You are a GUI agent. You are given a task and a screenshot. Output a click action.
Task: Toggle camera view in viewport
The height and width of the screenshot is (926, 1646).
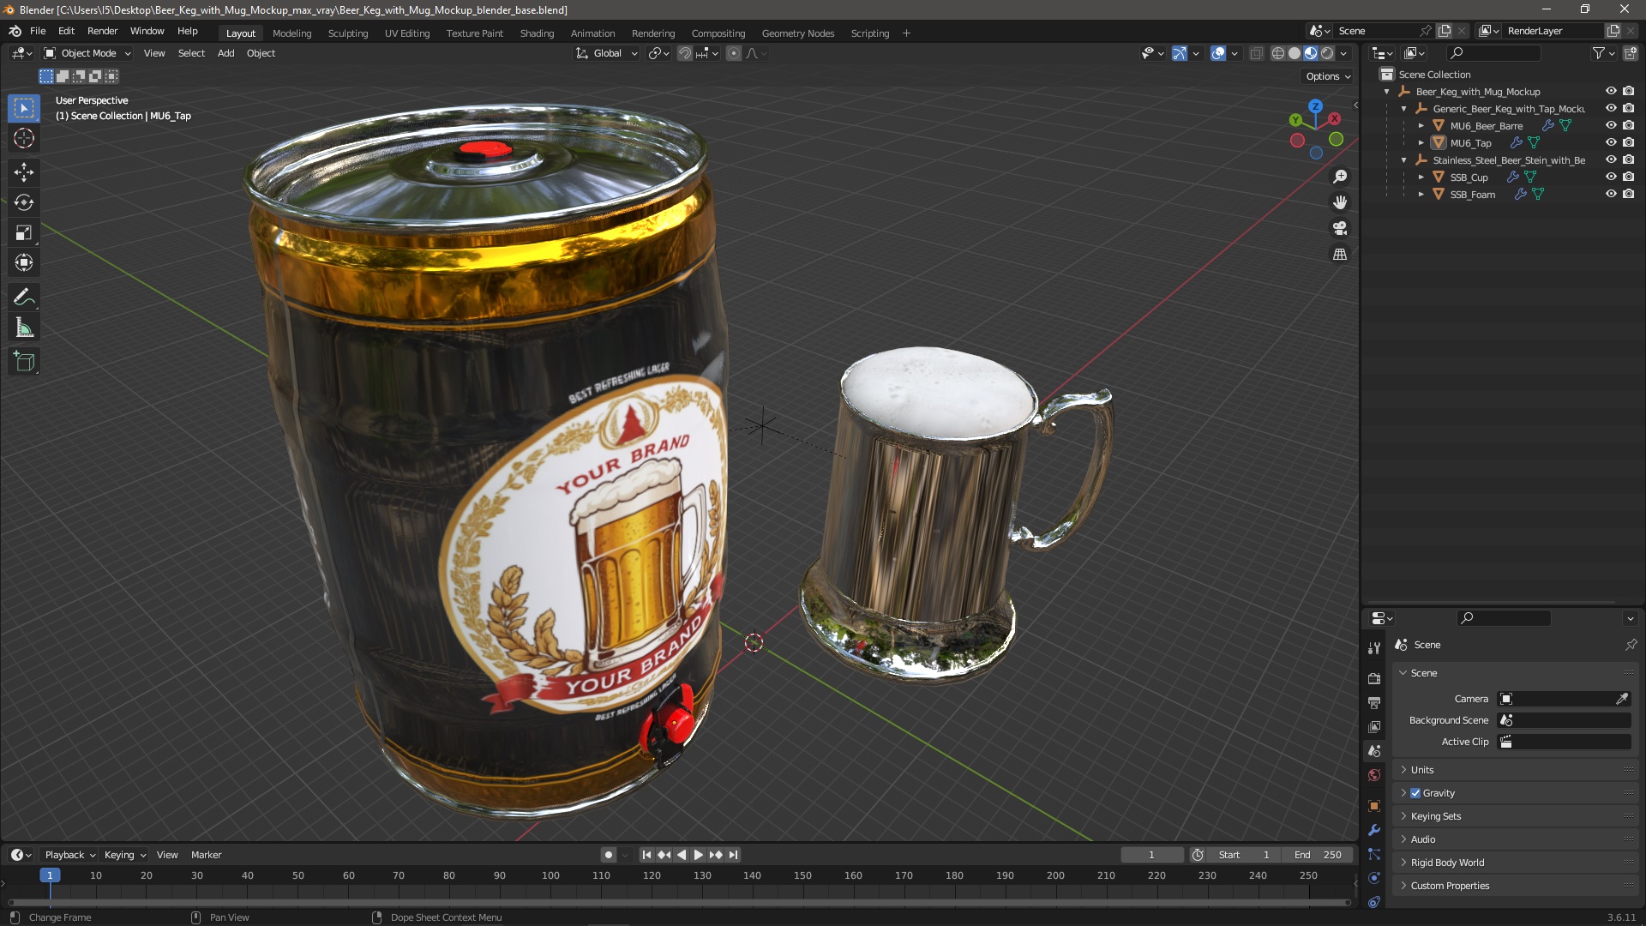point(1340,228)
